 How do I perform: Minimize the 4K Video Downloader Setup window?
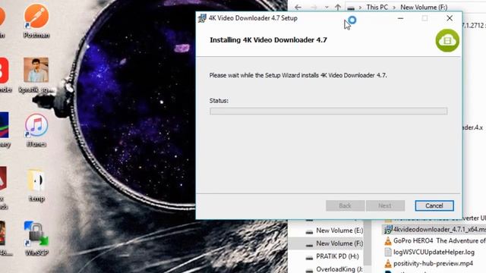(400, 18)
